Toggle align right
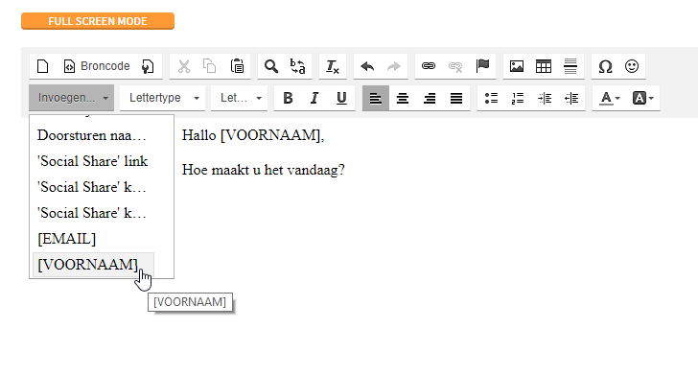 [430, 98]
